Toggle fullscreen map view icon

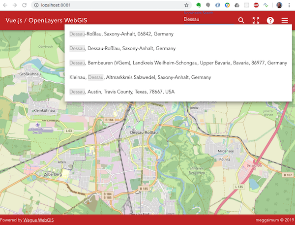pos(256,20)
